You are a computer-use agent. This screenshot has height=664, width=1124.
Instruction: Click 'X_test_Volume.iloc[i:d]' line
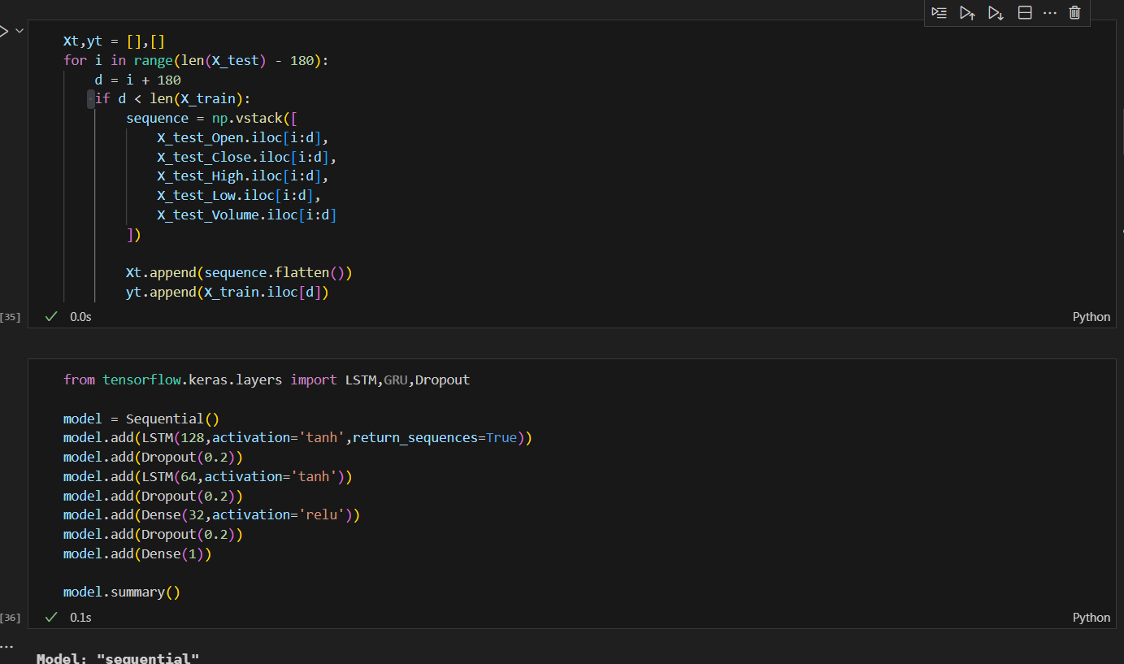tap(246, 215)
